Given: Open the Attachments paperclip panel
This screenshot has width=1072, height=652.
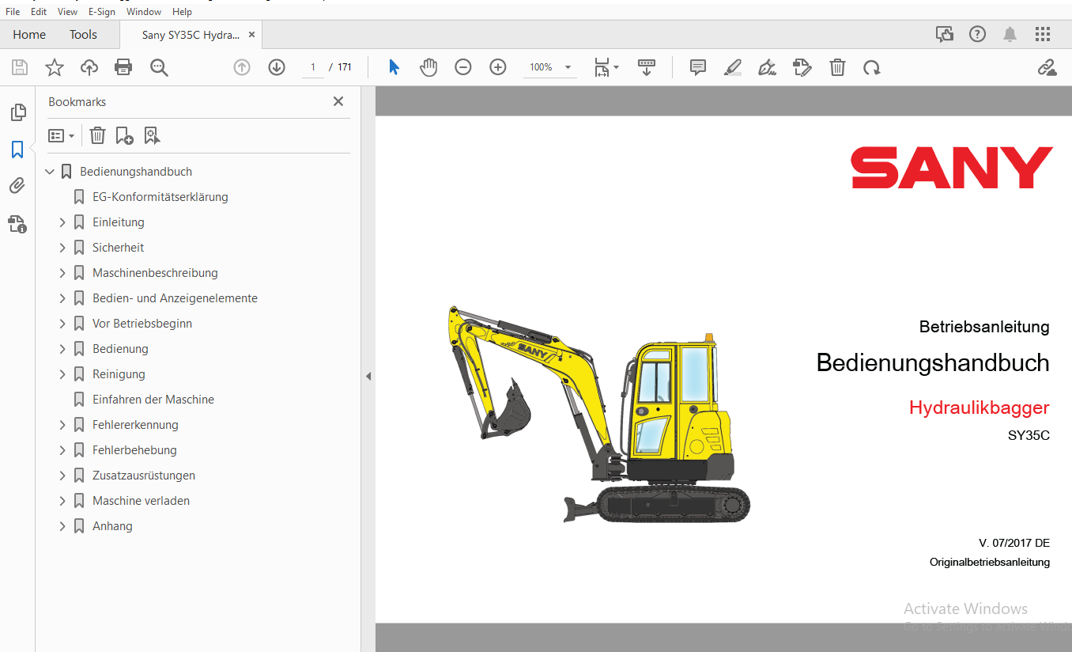Looking at the screenshot, I should pyautogui.click(x=17, y=186).
